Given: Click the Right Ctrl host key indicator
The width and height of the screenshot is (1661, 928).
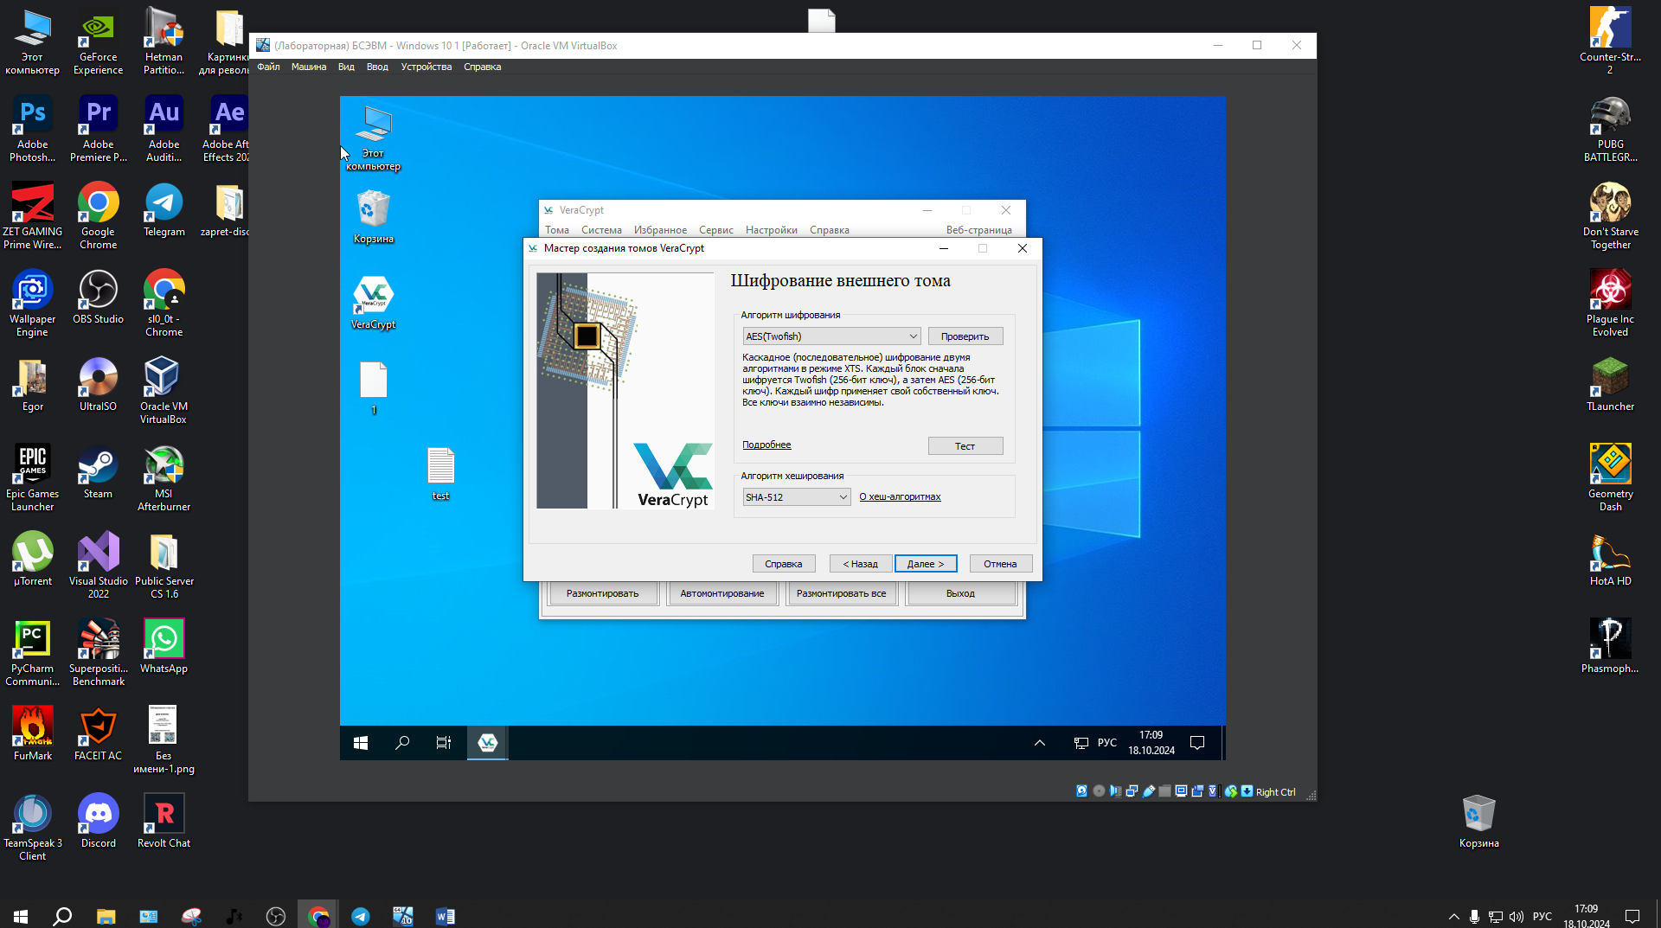Looking at the screenshot, I should [1275, 791].
